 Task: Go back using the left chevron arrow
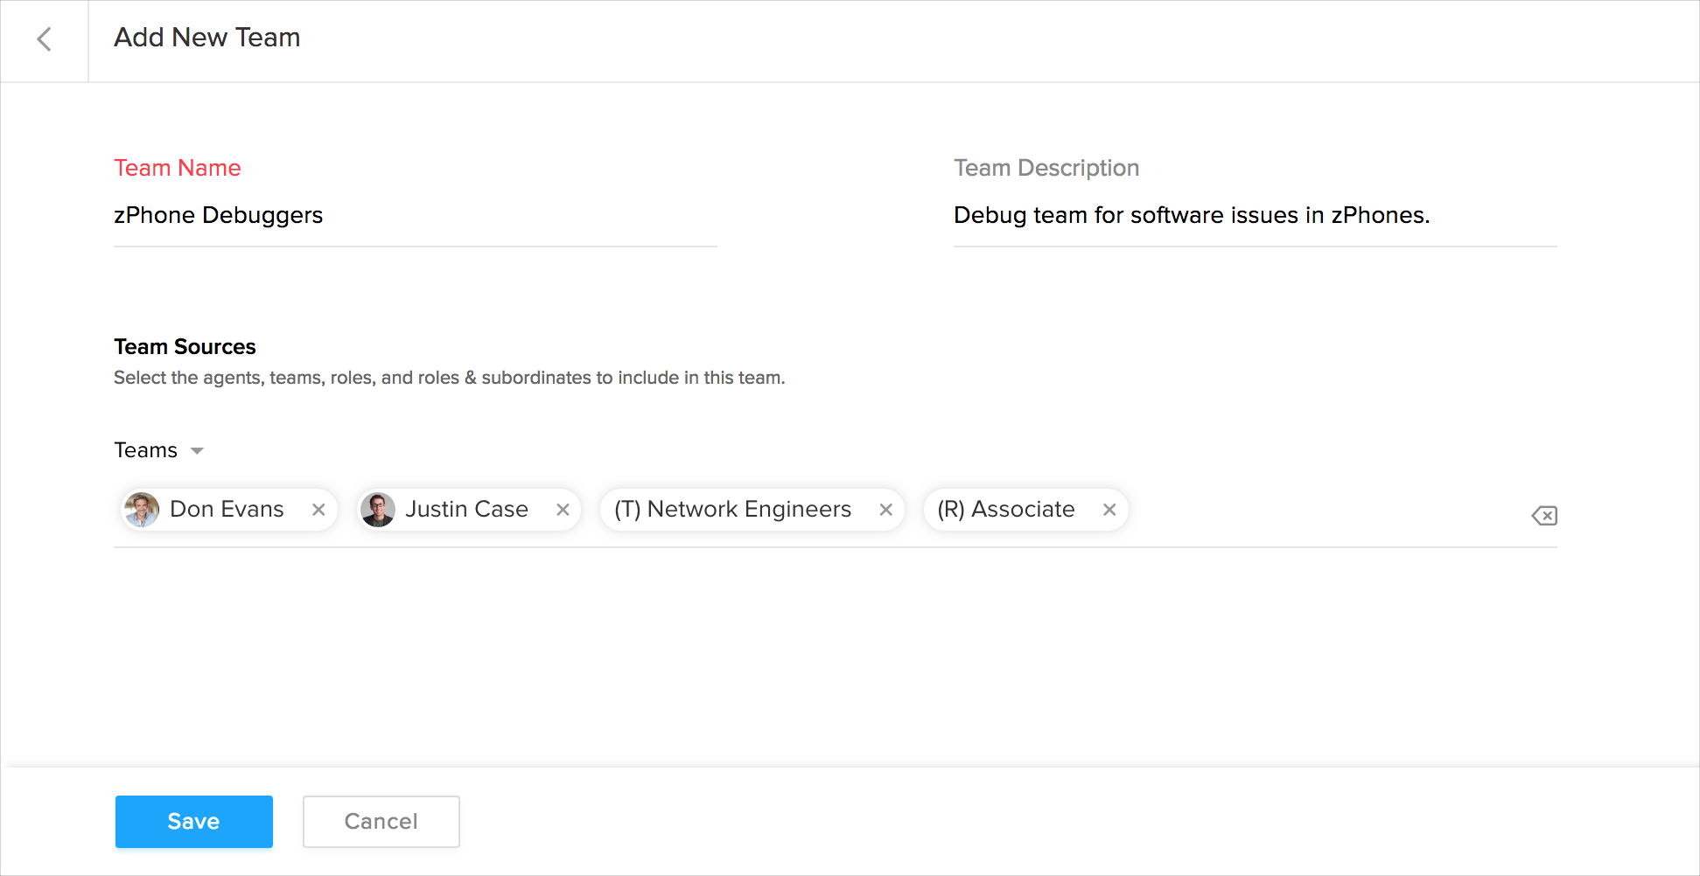(x=44, y=39)
